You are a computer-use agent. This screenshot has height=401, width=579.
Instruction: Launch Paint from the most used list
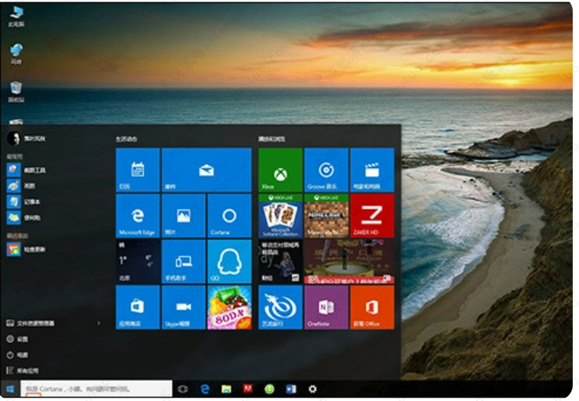tap(21, 185)
